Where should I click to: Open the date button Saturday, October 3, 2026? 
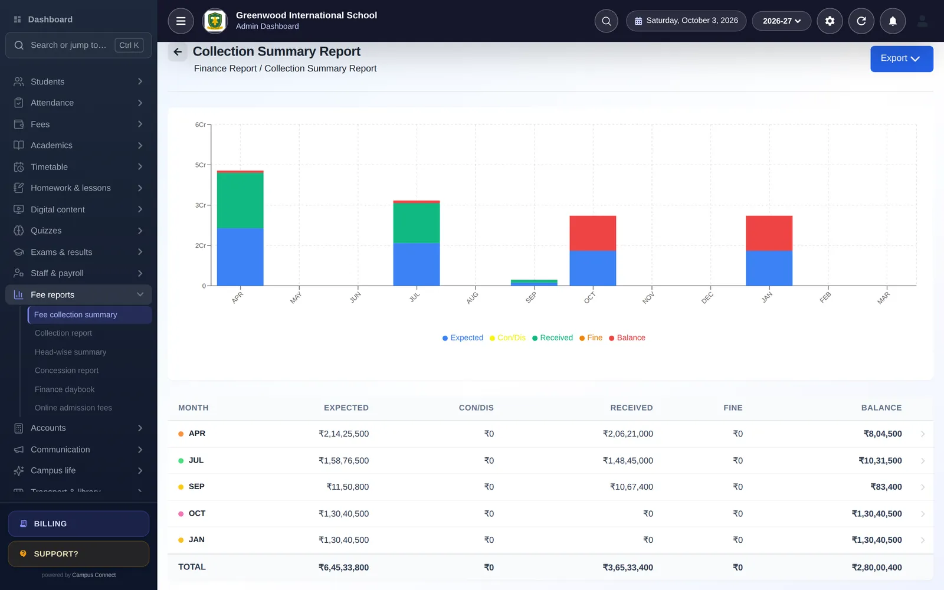[686, 21]
